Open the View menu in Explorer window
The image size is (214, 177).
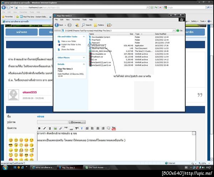68,20
